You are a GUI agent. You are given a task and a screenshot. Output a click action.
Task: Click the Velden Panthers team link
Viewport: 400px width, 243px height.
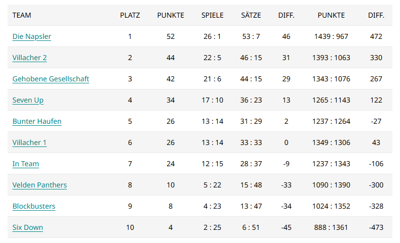[x=39, y=185]
